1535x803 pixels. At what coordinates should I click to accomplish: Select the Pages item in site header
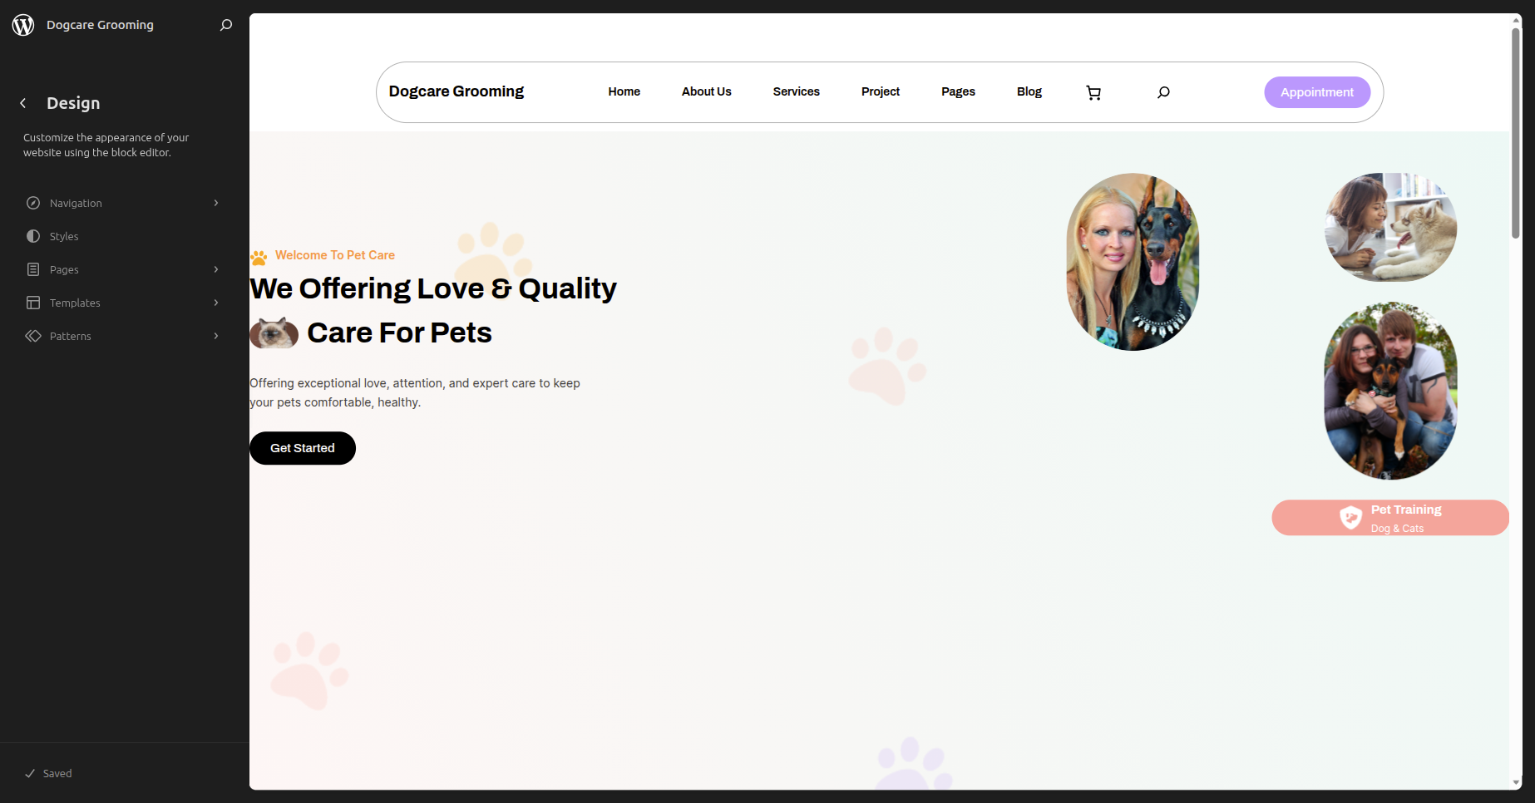click(958, 91)
